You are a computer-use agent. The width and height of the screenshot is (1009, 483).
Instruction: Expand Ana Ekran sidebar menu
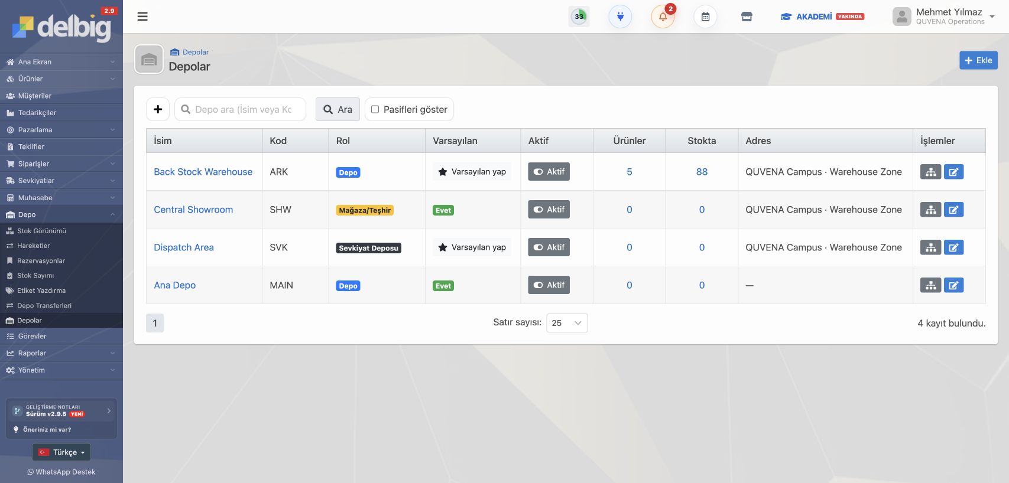click(x=61, y=62)
